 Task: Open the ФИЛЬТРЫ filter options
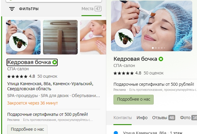pyautogui.click(x=29, y=9)
